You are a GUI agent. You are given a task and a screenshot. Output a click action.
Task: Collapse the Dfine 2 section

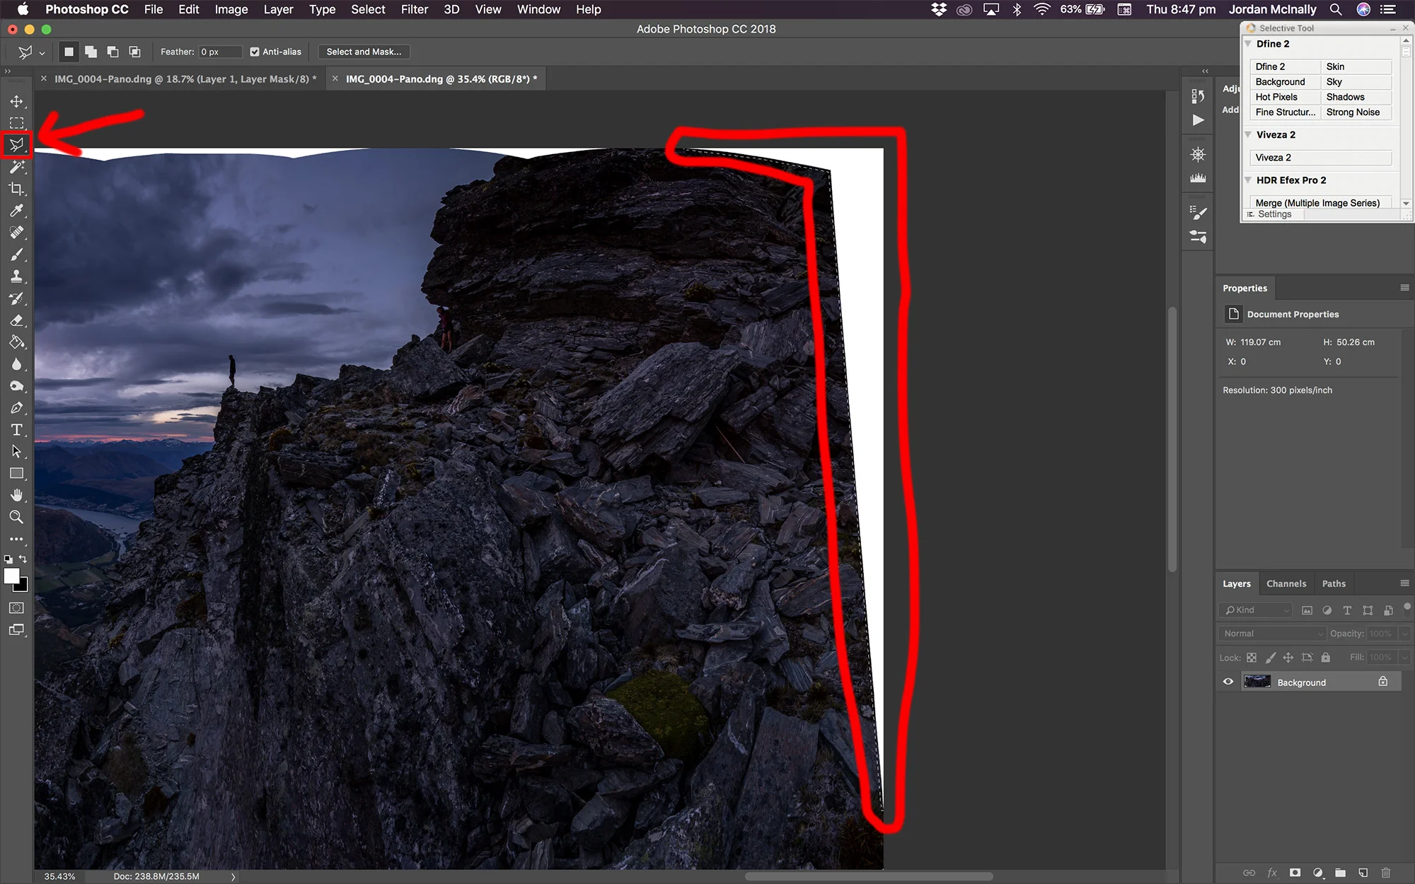(1249, 44)
